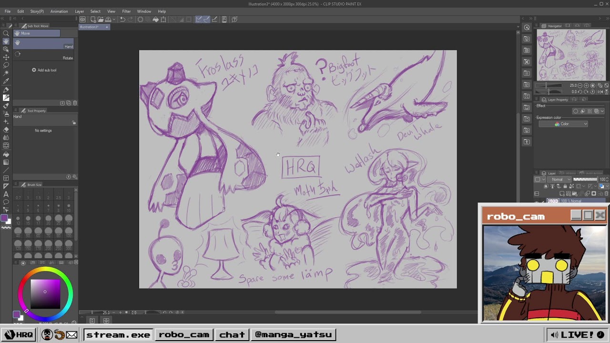Click inside color wheel square
This screenshot has height=343, width=610.
pos(45,294)
